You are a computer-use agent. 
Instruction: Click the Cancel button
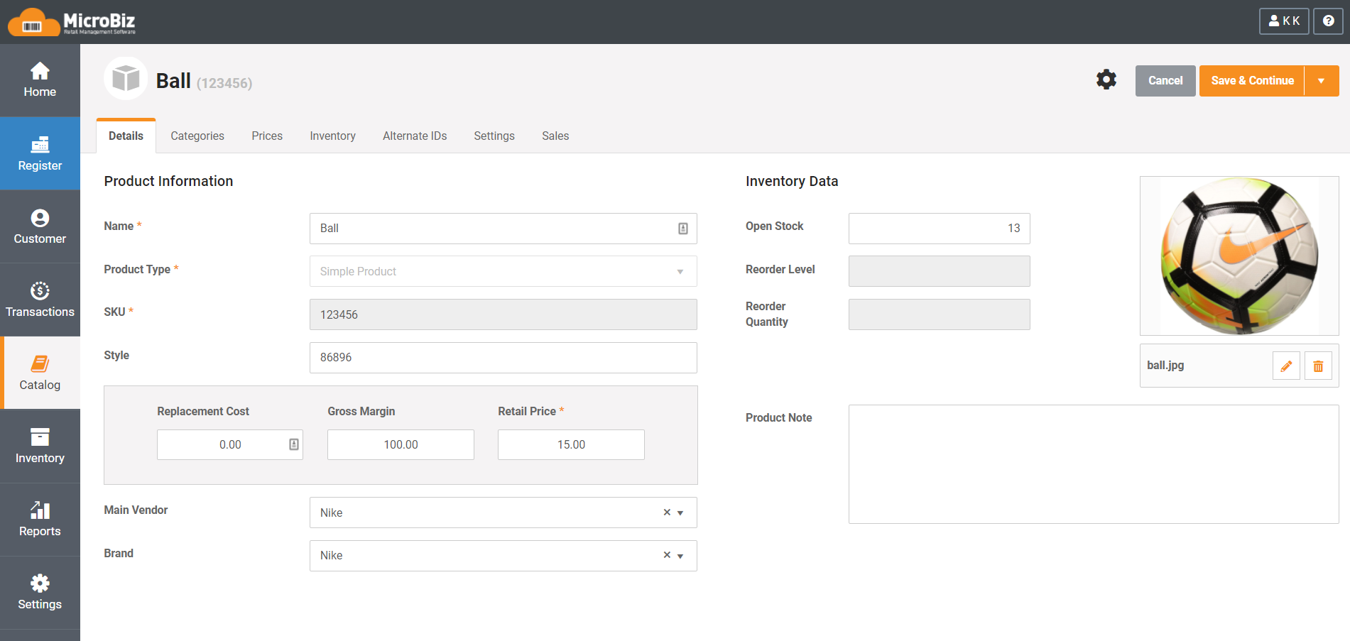point(1165,81)
